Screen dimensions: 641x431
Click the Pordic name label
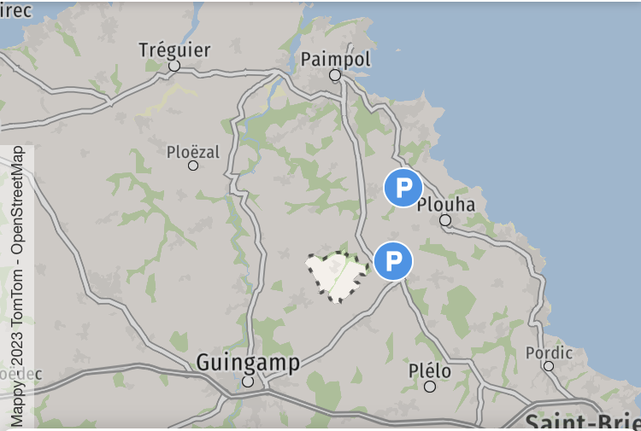point(549,353)
